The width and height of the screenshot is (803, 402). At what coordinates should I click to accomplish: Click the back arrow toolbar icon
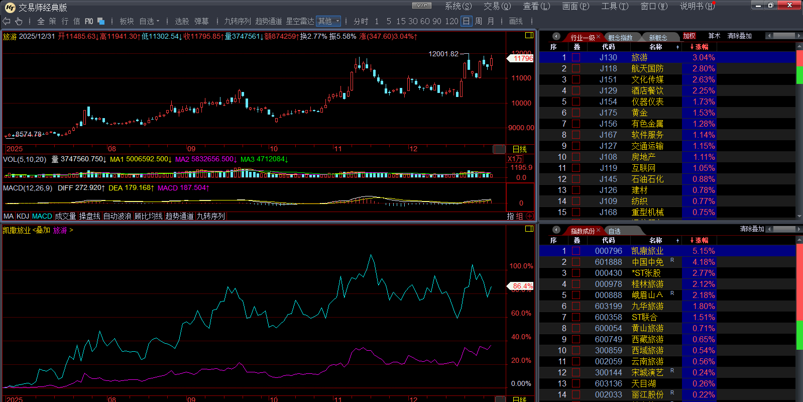point(7,21)
